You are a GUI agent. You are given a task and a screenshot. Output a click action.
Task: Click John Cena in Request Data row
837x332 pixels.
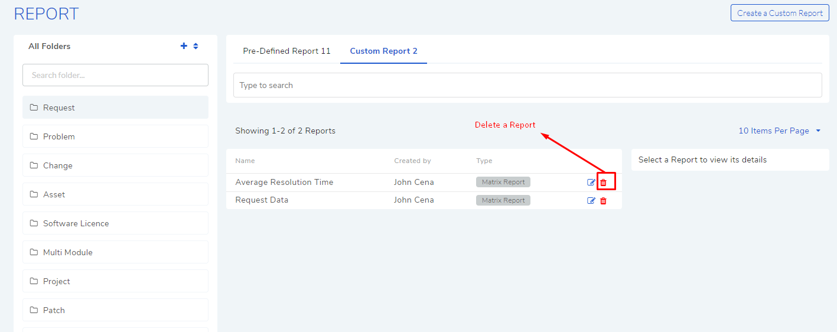click(413, 200)
